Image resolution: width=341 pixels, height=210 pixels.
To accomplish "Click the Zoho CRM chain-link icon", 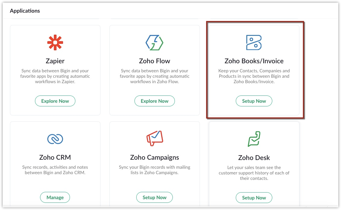I will click(x=55, y=139).
